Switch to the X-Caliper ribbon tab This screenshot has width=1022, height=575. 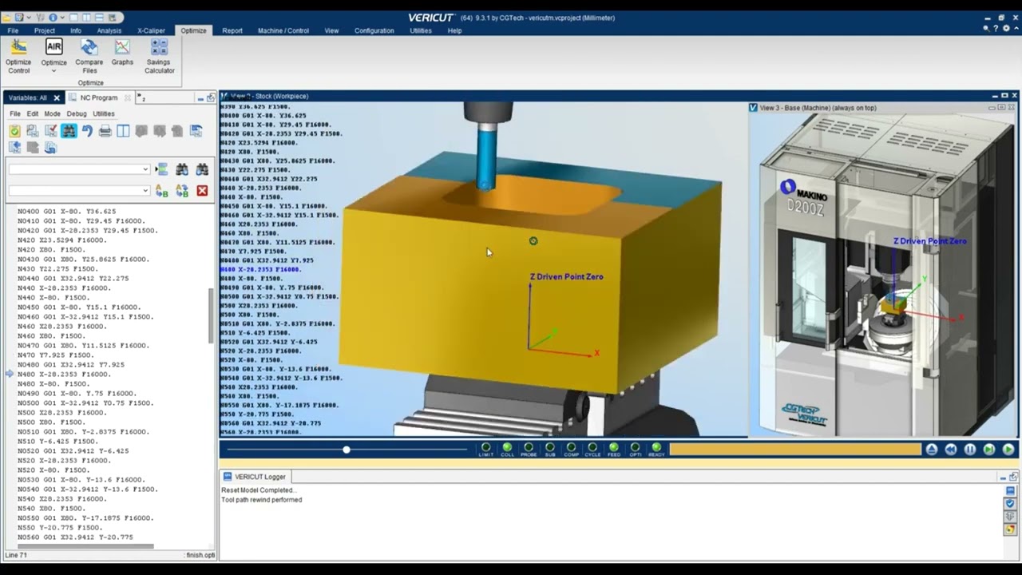[151, 30]
